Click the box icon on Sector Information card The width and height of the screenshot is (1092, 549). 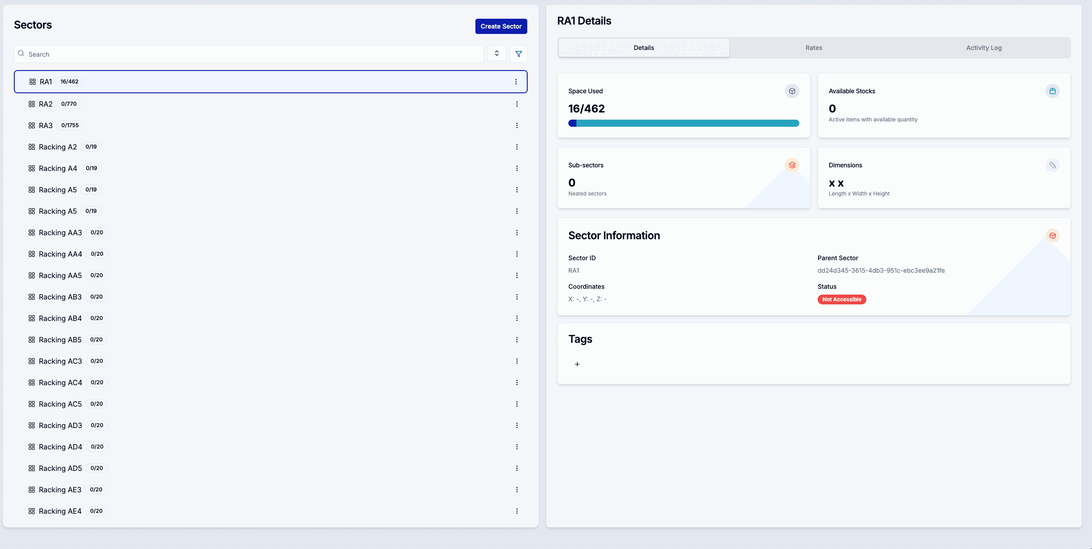1053,235
